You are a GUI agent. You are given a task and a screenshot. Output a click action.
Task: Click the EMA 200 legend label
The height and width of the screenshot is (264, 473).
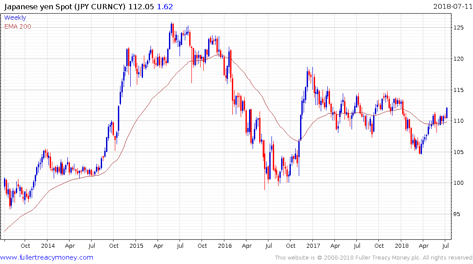coord(18,26)
